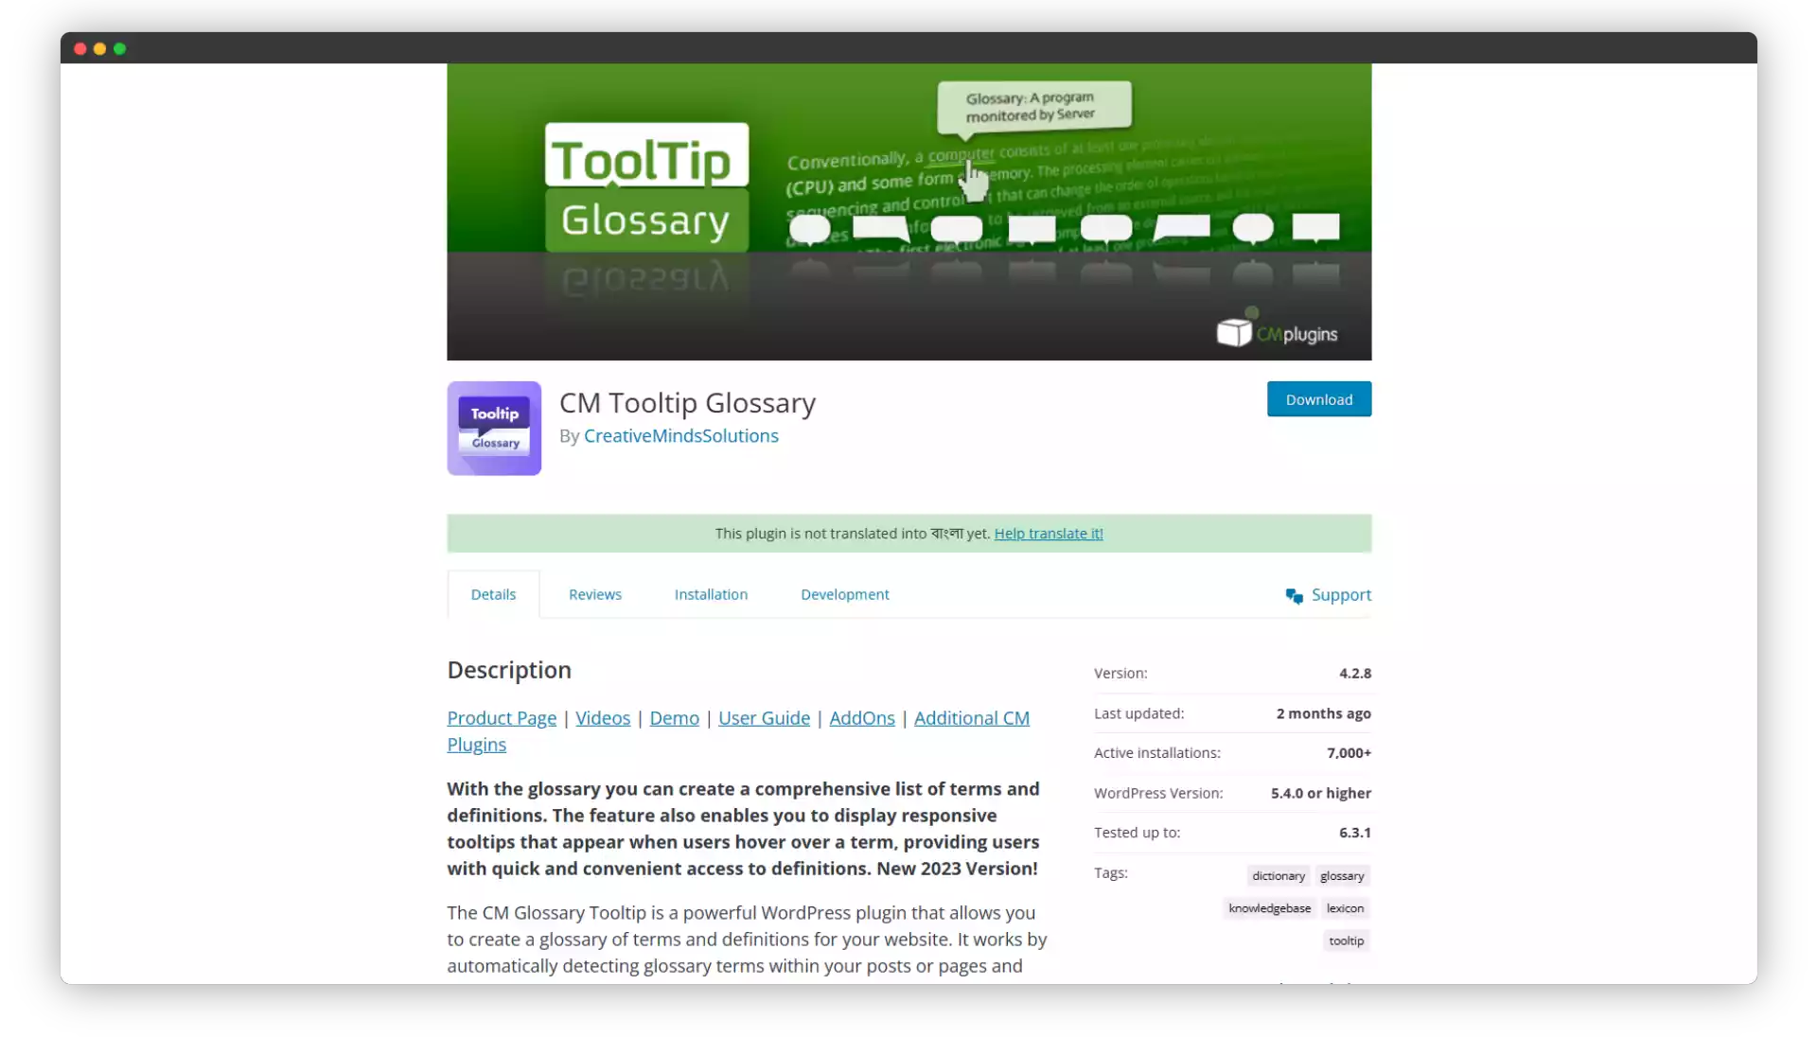Switch to the Reviews tab
The height and width of the screenshot is (1037, 1817).
click(596, 594)
